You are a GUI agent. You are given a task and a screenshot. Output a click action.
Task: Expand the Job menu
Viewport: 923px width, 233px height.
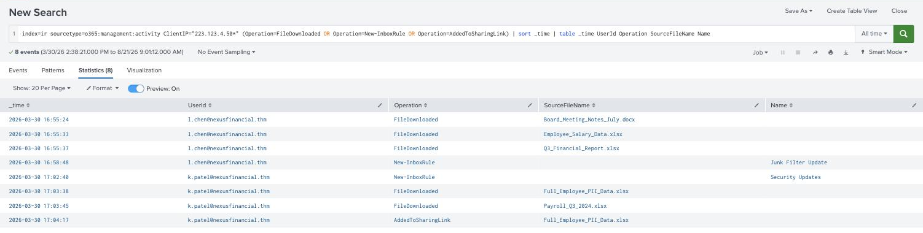point(760,53)
